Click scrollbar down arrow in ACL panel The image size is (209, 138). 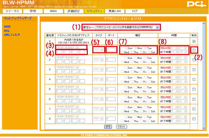click(x=204, y=128)
